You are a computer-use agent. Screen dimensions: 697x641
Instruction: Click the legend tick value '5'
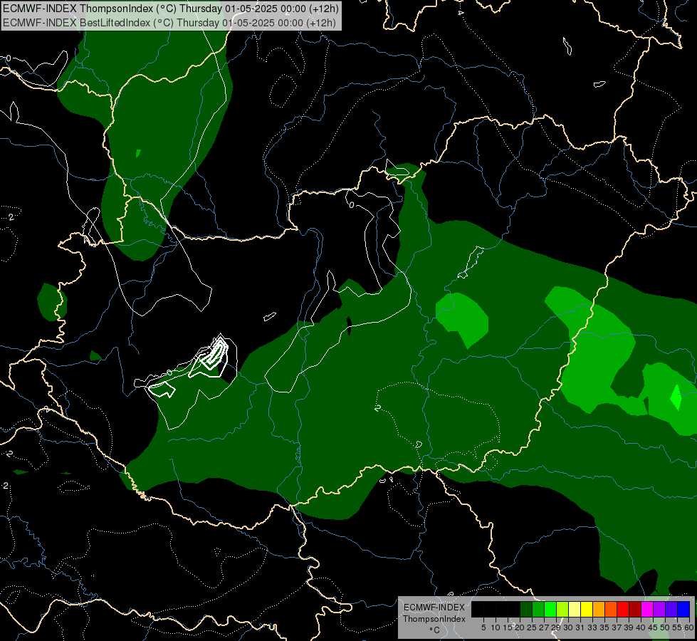click(483, 627)
